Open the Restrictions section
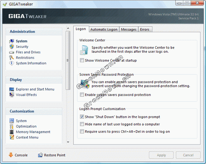Image resolution: width=206 pixels, height=164 pixels. point(25,58)
